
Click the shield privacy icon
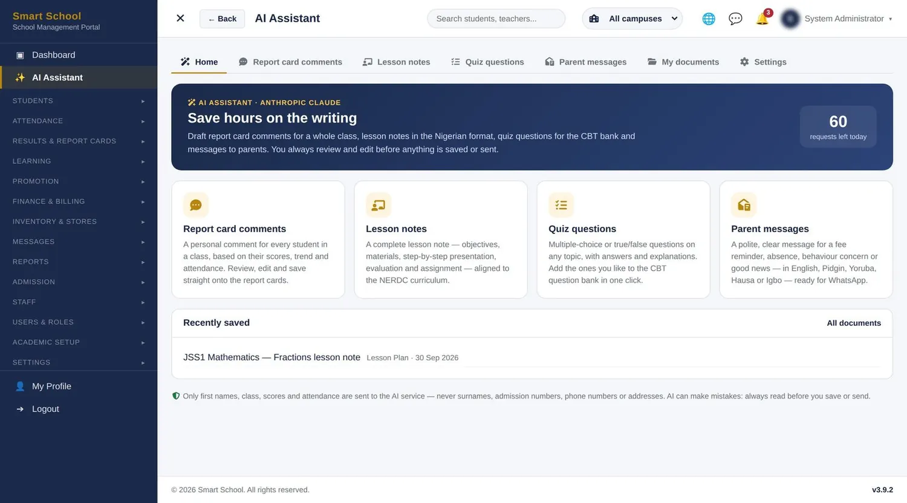pos(176,396)
